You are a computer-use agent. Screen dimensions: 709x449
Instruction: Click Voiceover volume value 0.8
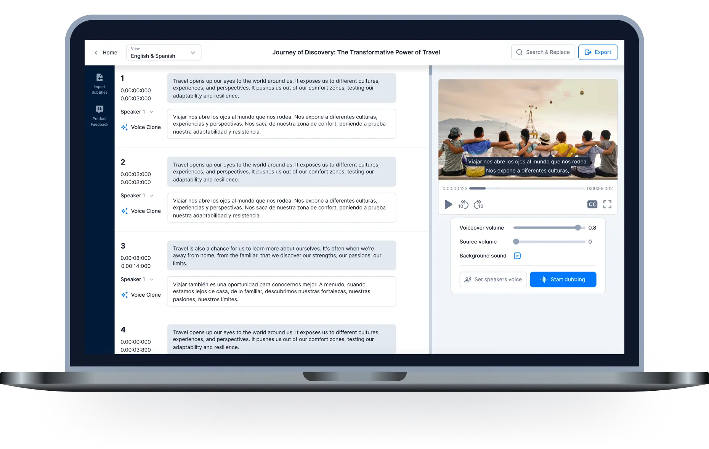coord(592,228)
